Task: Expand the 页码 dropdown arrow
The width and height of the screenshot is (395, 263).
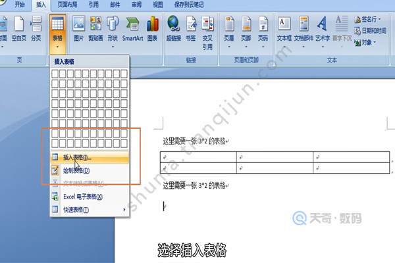Action: 263,47
